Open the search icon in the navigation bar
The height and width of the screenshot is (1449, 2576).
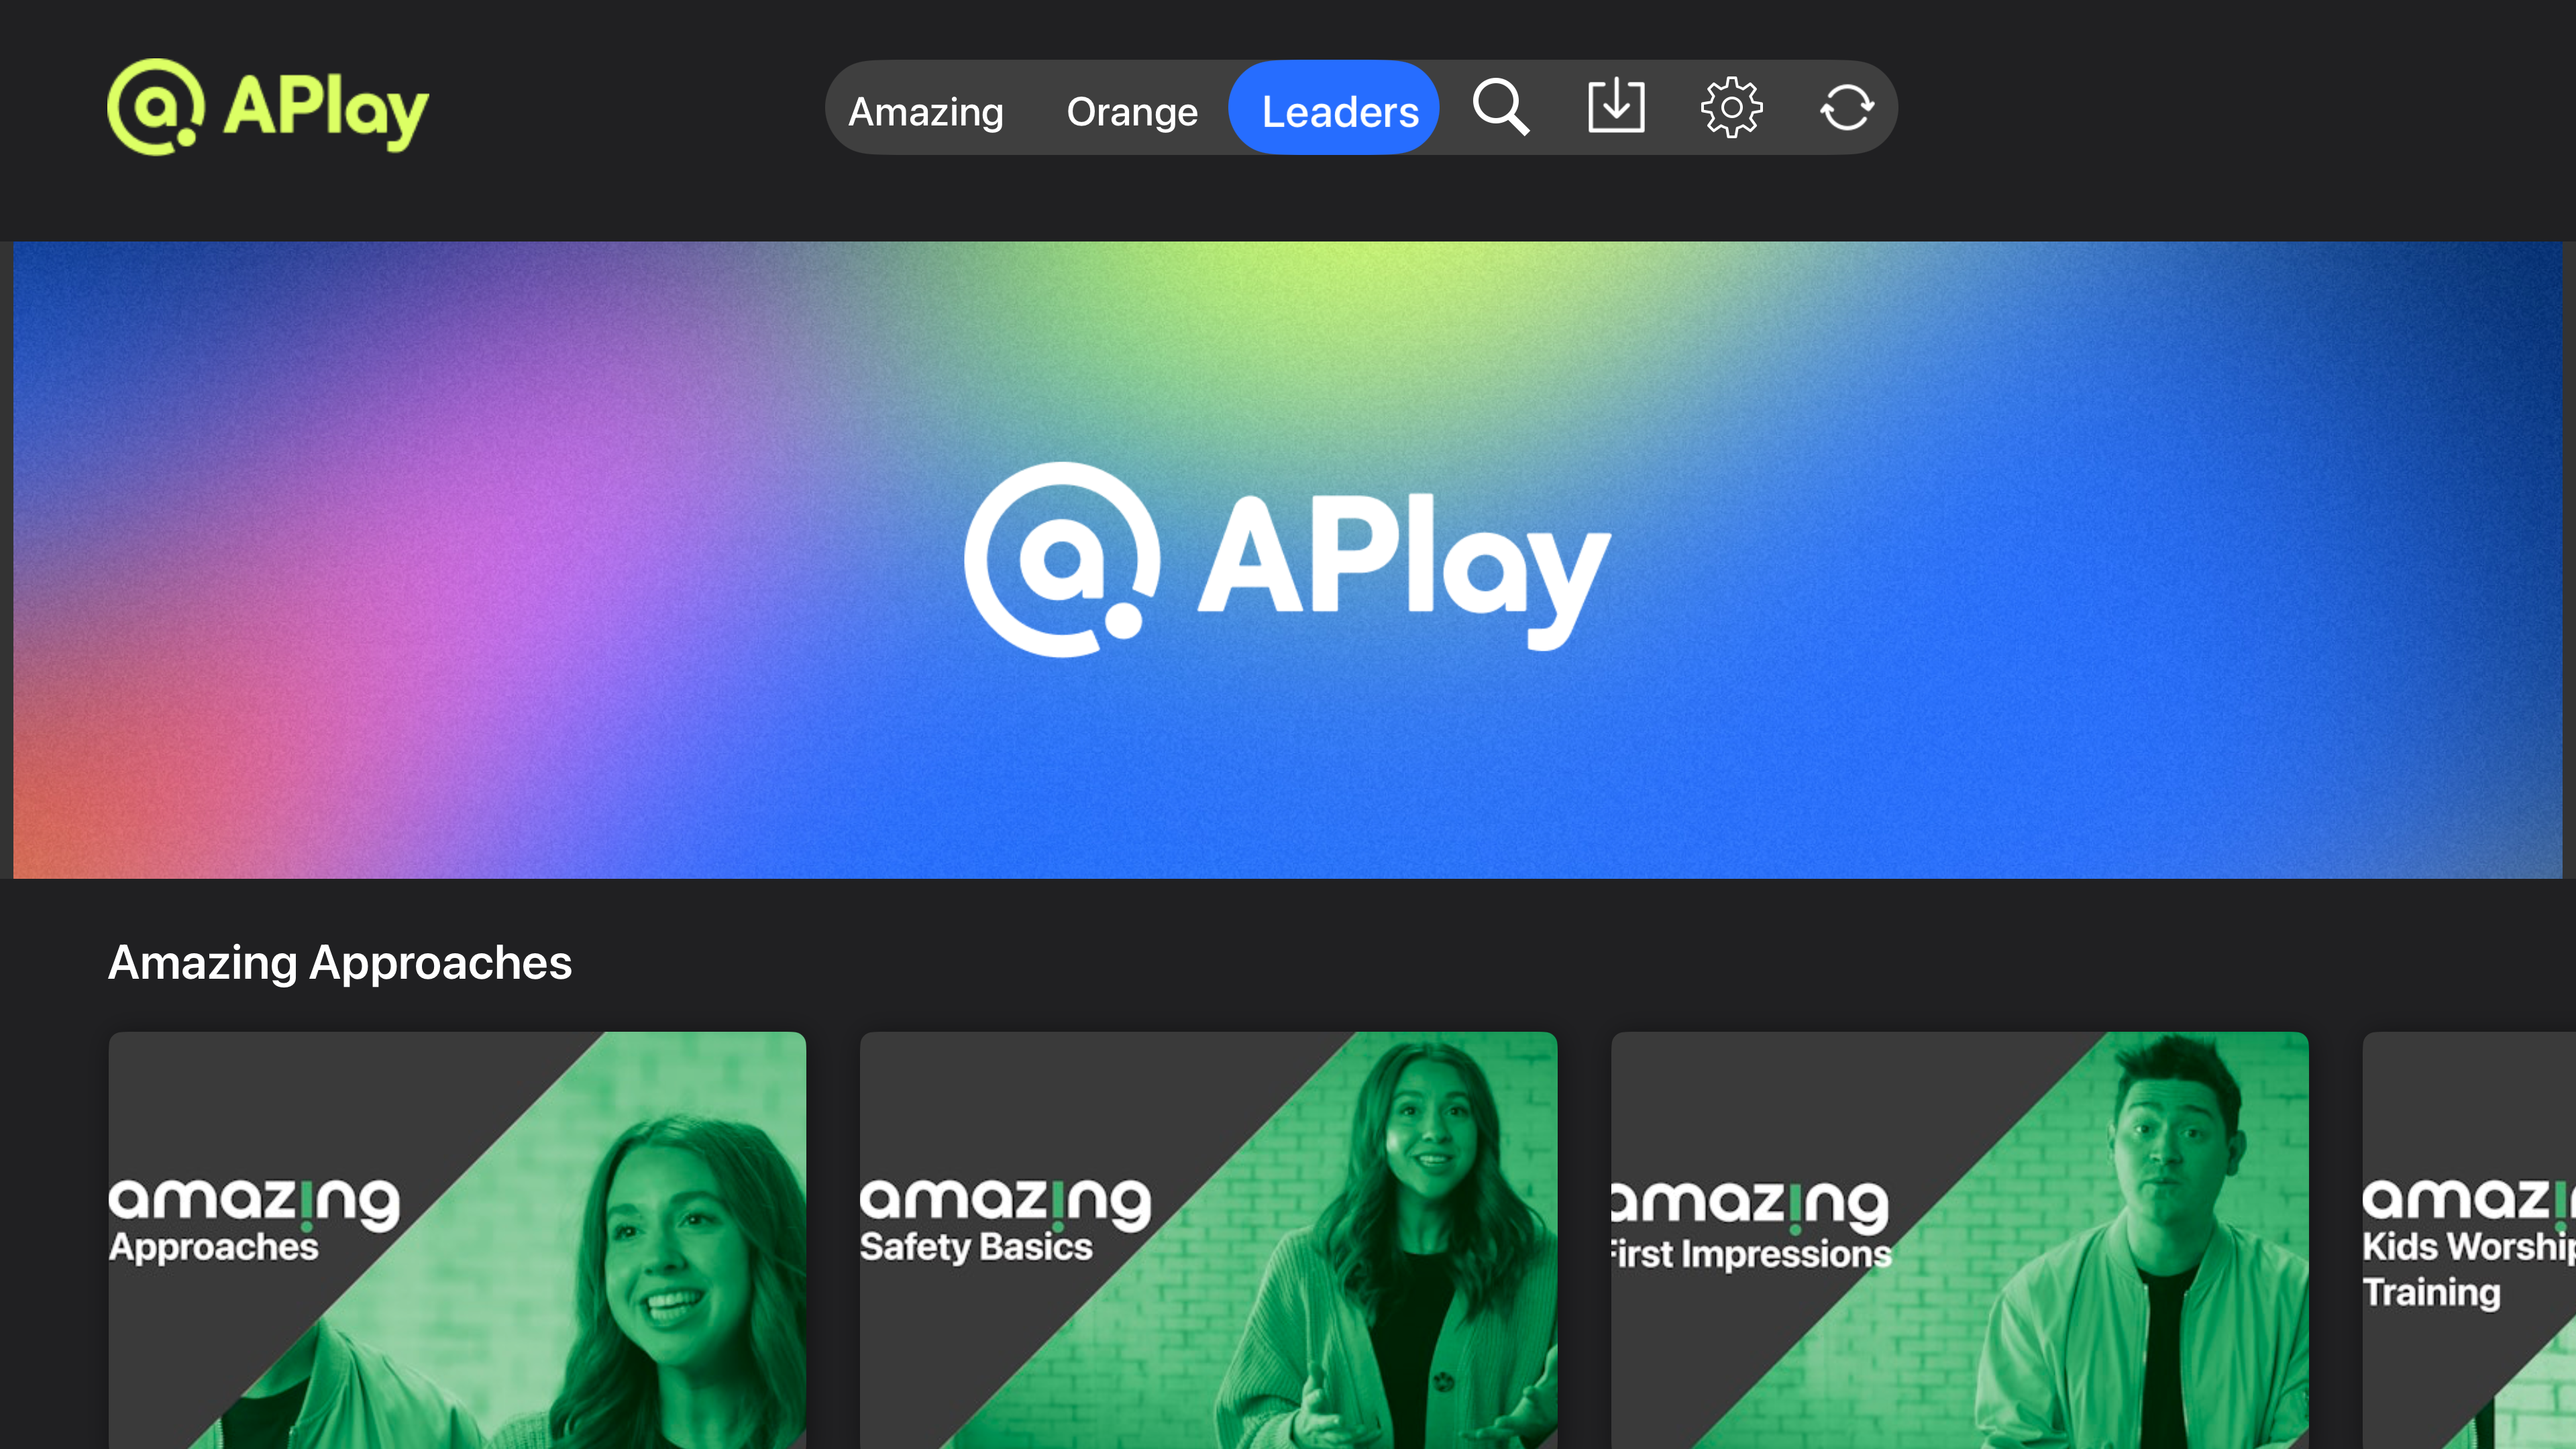1501,107
